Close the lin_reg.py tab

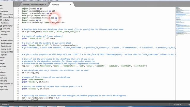pyautogui.click(x=71, y=4)
